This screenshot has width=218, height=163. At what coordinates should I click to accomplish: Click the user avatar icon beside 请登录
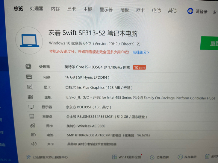(190, 11)
